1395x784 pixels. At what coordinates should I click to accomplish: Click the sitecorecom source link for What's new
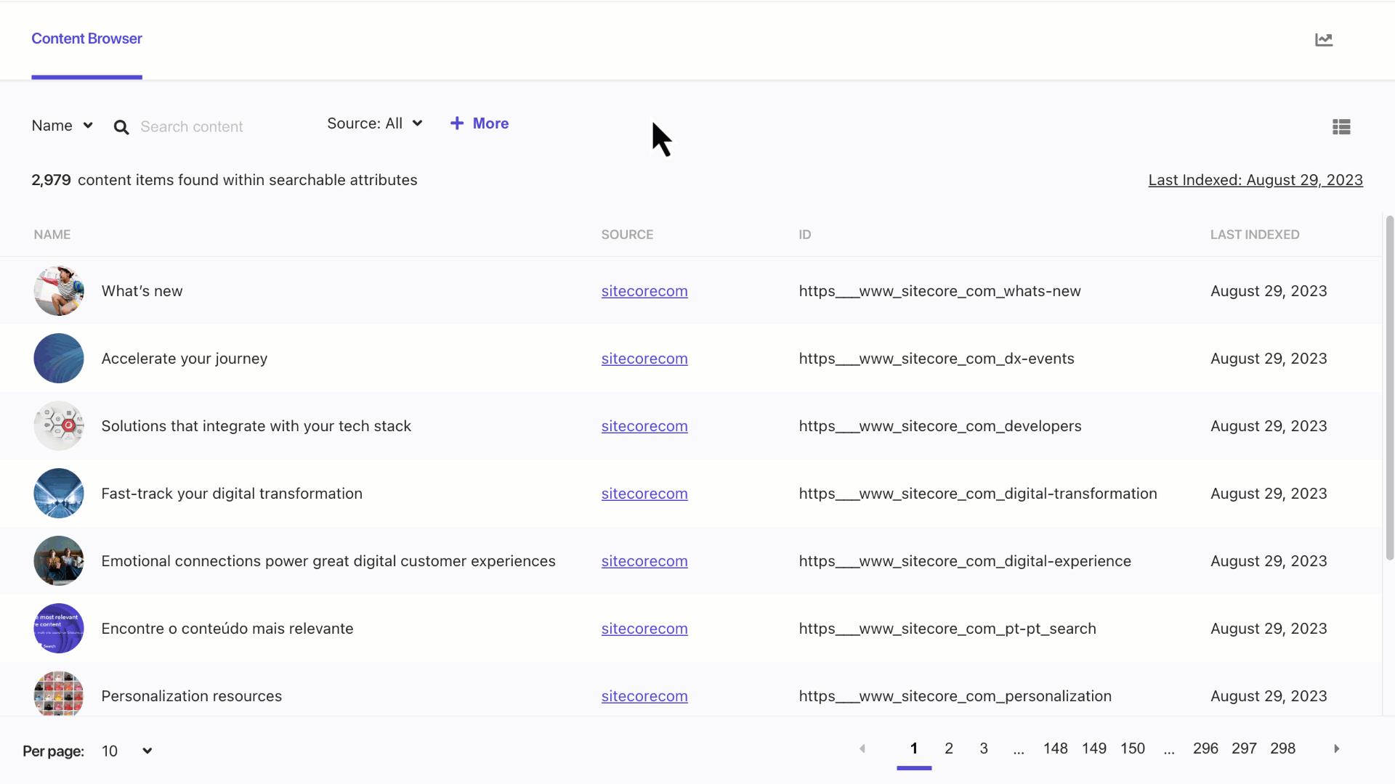click(x=644, y=290)
